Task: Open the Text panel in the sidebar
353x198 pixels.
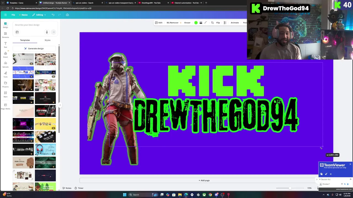Action: point(5,45)
